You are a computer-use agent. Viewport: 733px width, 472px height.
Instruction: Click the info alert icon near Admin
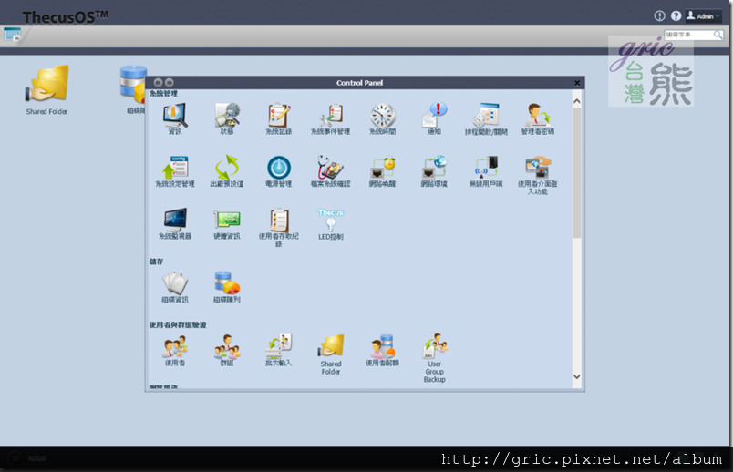[659, 15]
